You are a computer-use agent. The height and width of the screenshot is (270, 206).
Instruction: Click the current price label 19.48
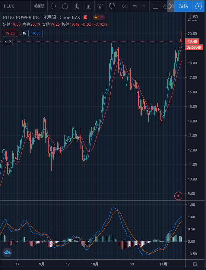192,41
